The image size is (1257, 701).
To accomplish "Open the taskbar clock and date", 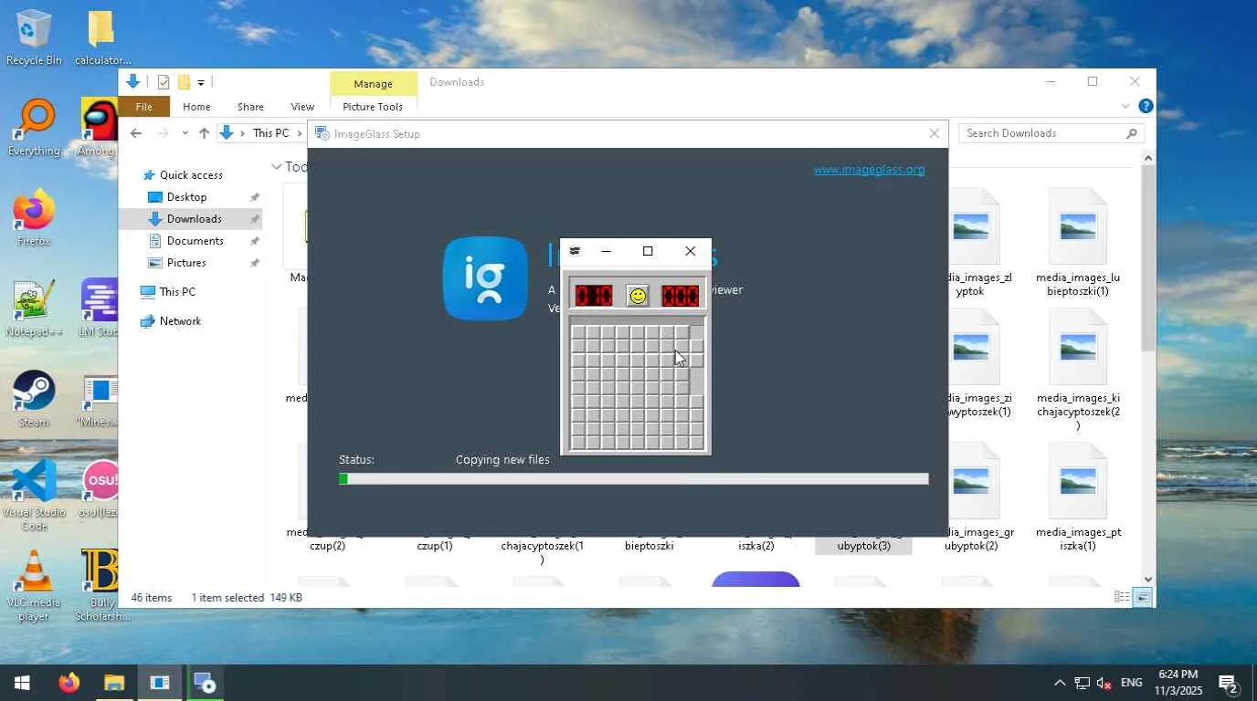I will click(1178, 683).
